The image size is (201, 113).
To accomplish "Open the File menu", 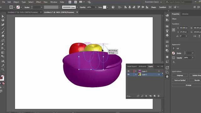I will coord(3,2).
